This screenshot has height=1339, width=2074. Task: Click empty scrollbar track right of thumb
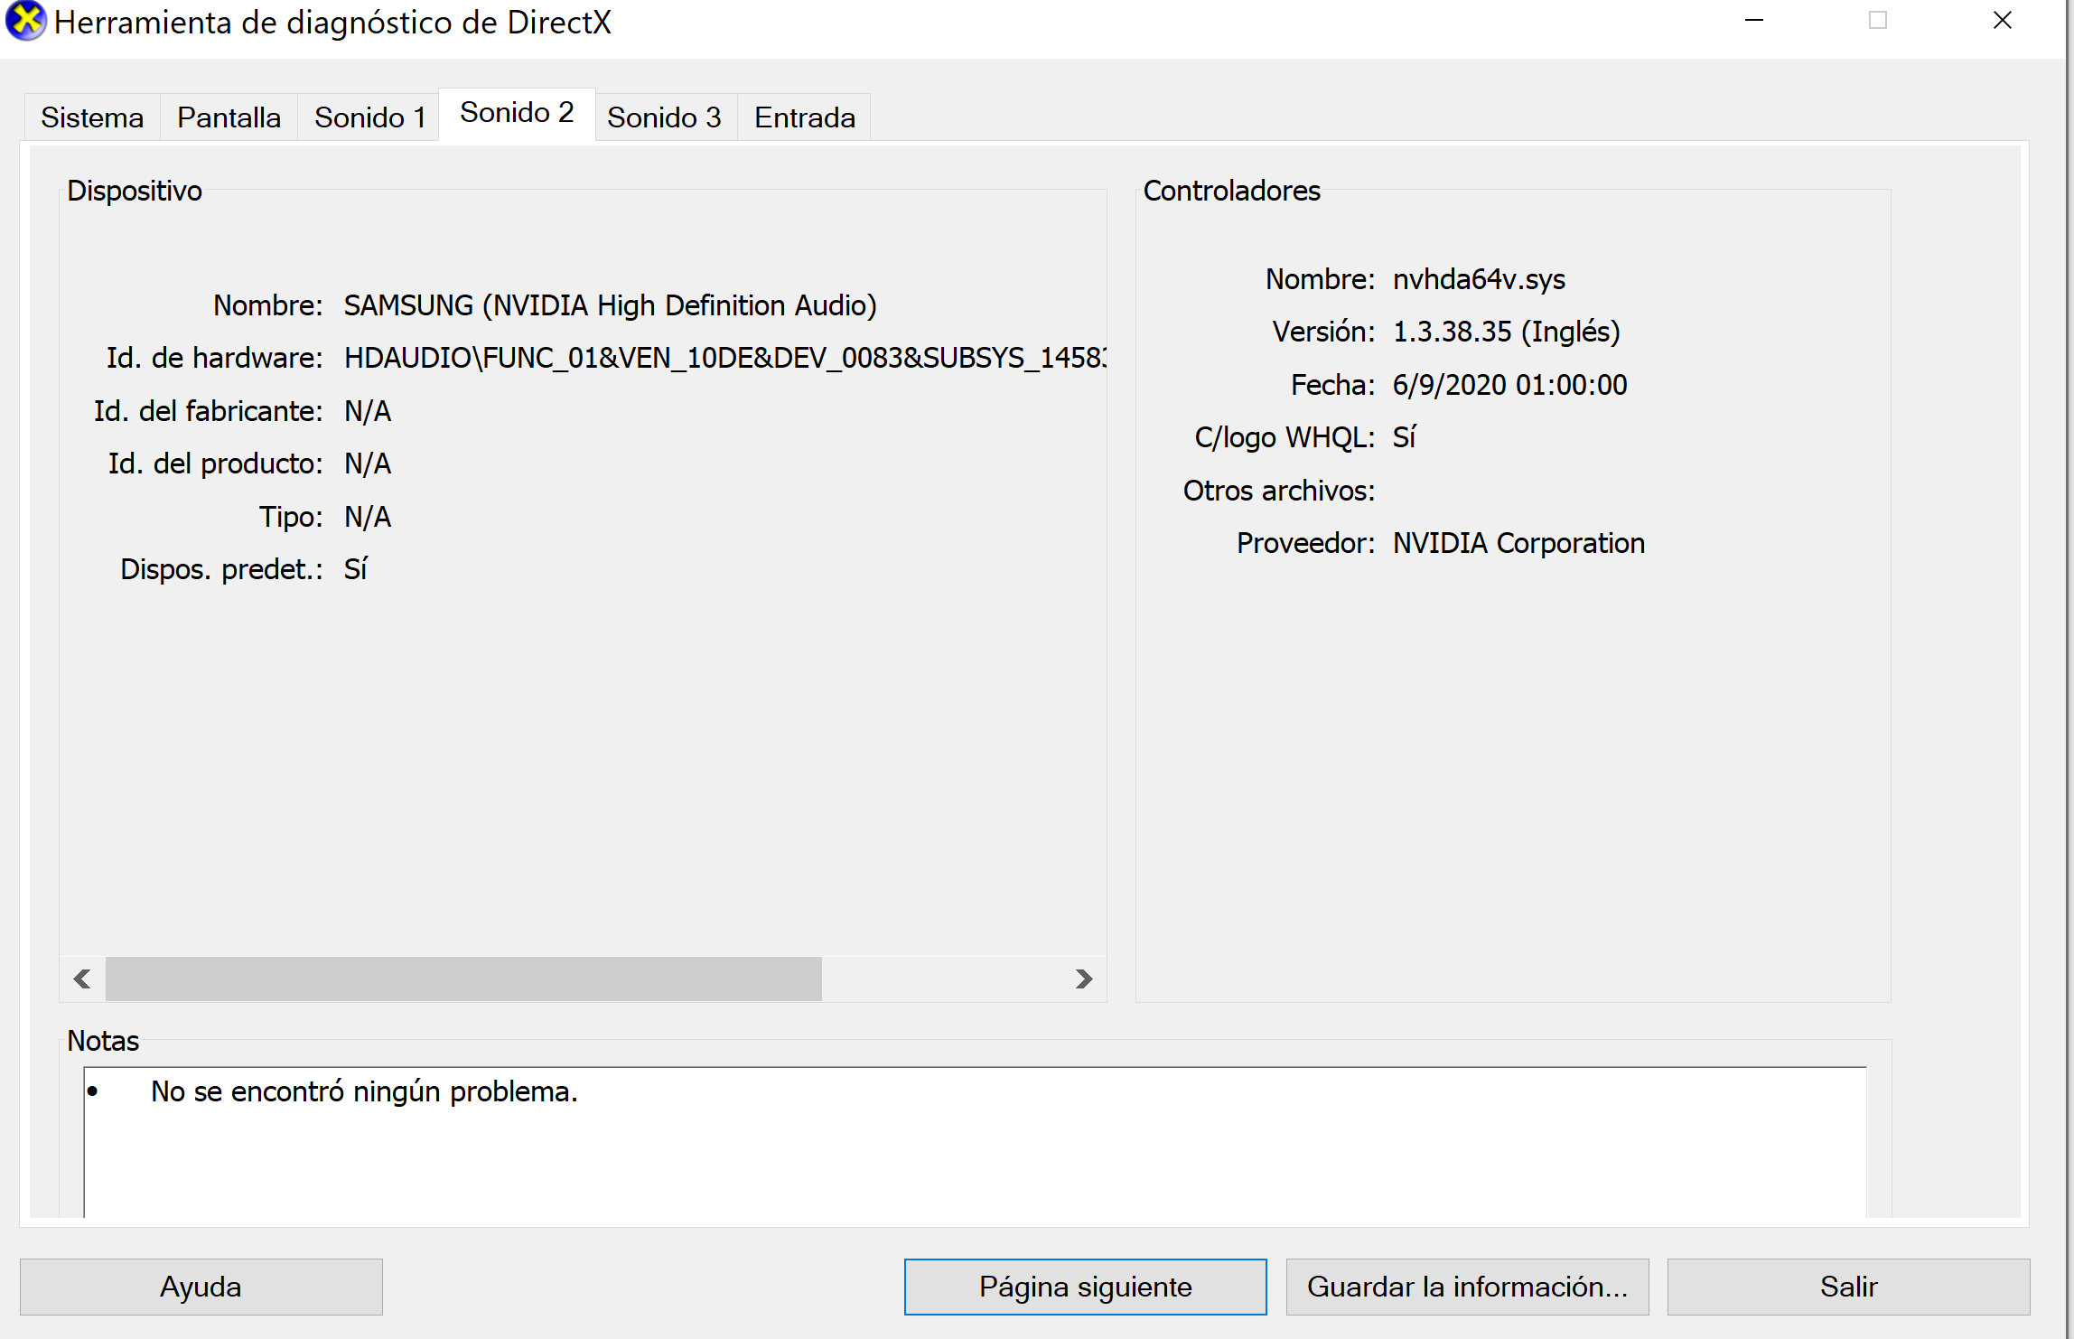click(944, 978)
